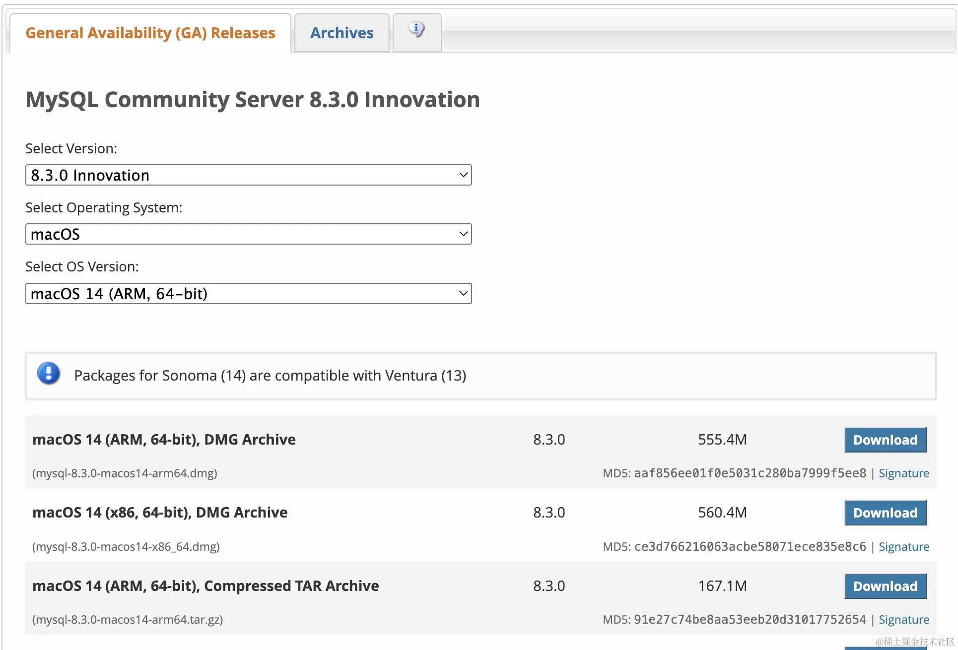Screen dimensions: 958x650
Task: Click the filename (mysql-8.3.0-macos14-arm64.dmg)
Action: (125, 473)
